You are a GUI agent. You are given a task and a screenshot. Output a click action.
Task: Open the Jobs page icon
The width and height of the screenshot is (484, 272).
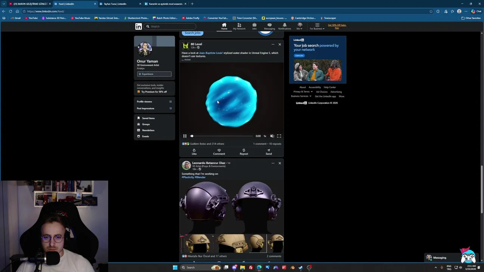(254, 26)
